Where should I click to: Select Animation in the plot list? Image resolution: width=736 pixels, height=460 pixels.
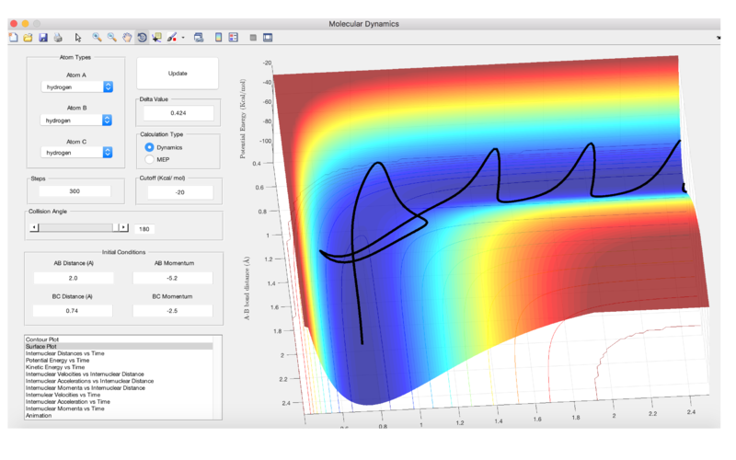pyautogui.click(x=119, y=416)
